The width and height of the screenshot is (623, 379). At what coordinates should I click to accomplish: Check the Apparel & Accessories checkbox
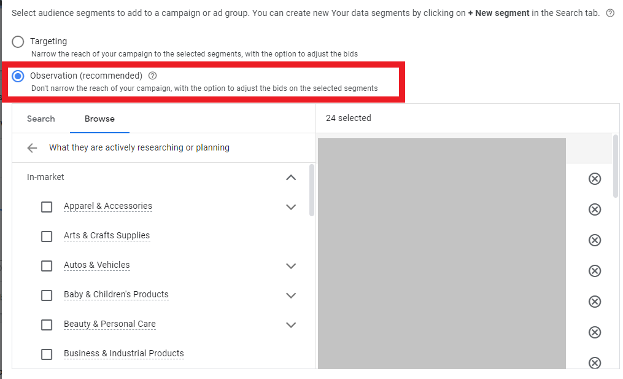(47, 207)
